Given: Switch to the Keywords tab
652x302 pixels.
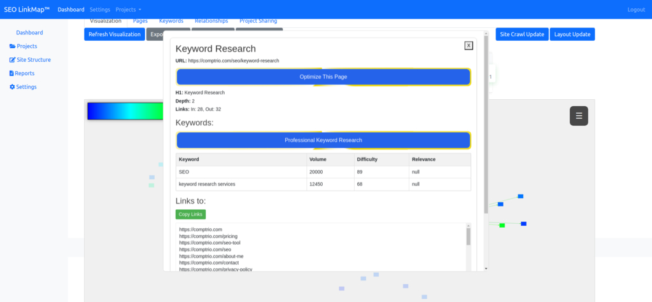Looking at the screenshot, I should [x=171, y=21].
